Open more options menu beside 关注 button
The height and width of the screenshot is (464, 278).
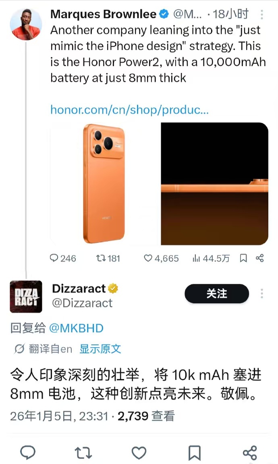tap(262, 294)
